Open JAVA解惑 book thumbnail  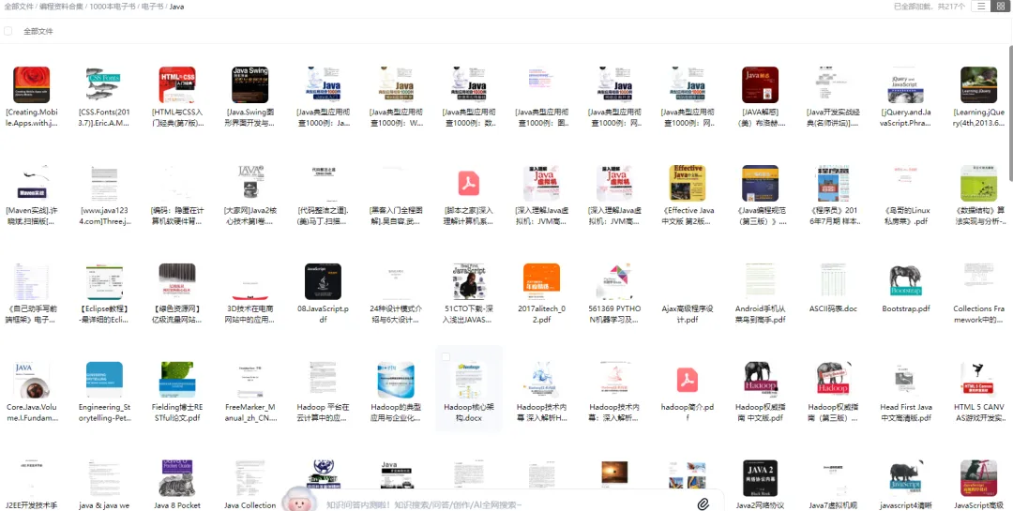click(760, 84)
